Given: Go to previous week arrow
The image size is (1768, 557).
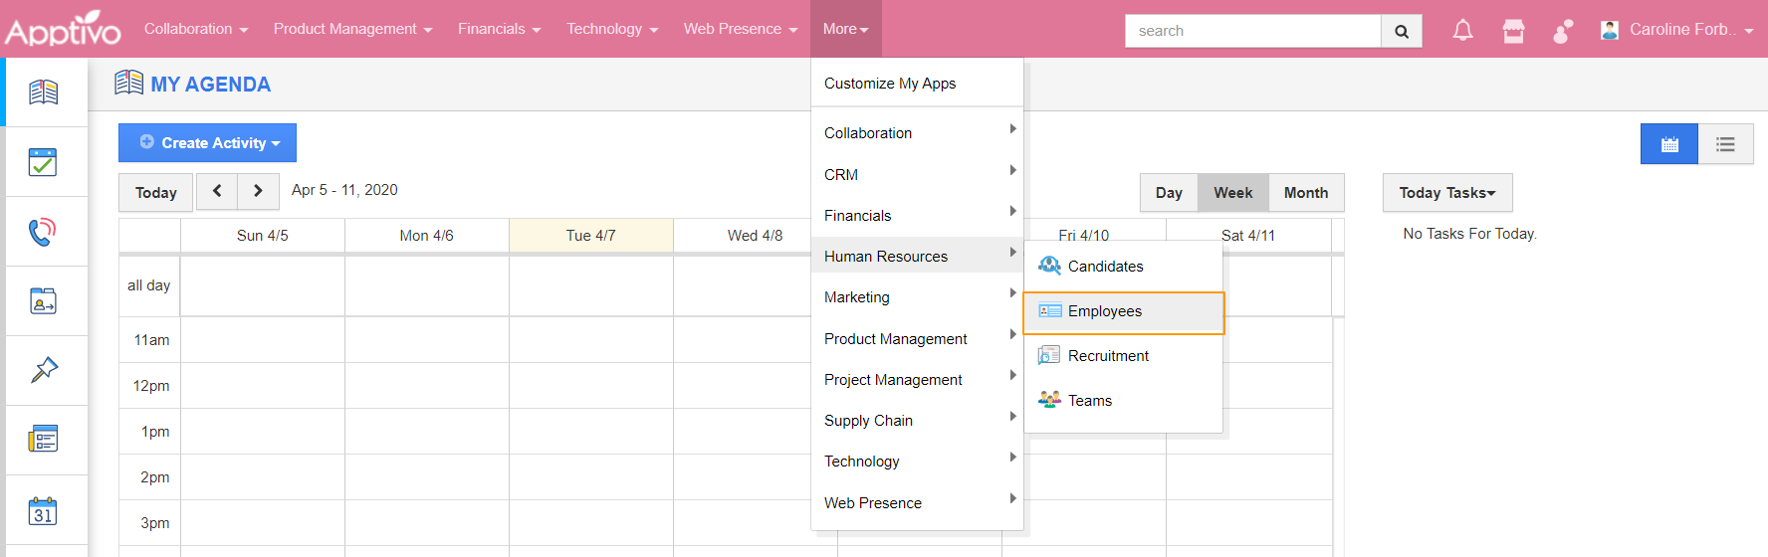Looking at the screenshot, I should point(217,191).
